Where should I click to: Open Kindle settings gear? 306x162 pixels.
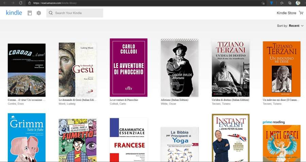(x=39, y=13)
